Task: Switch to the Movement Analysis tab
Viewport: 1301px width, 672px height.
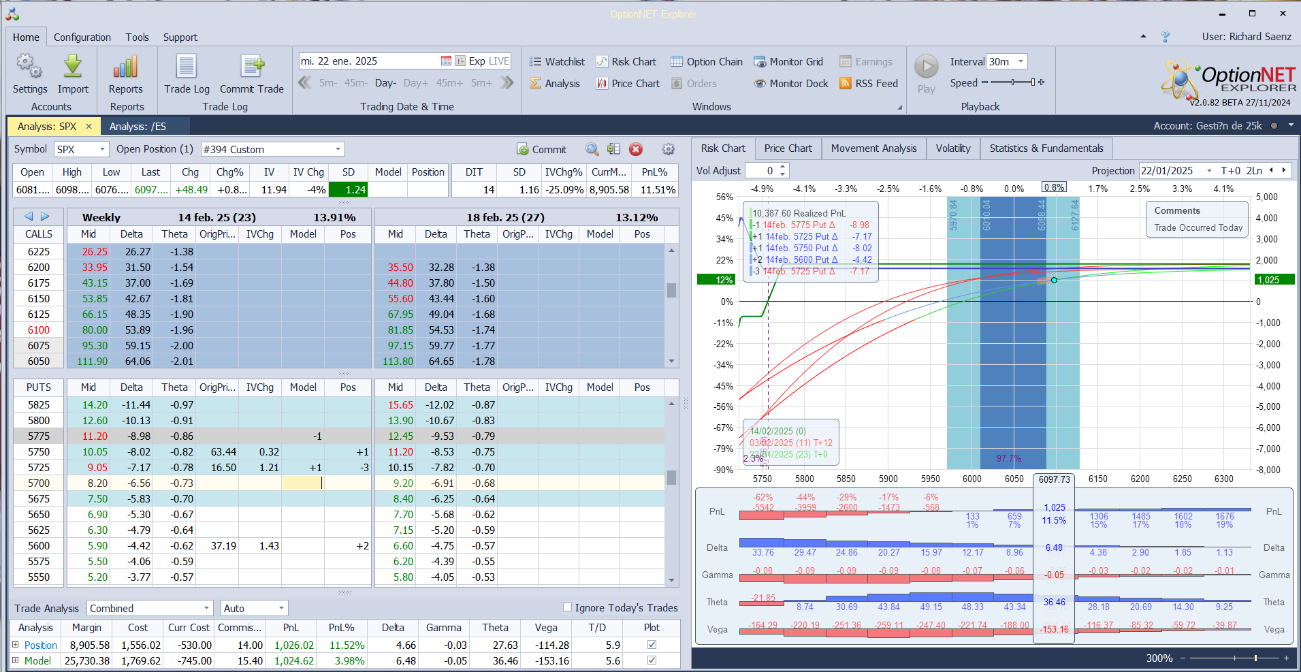Action: (x=873, y=148)
